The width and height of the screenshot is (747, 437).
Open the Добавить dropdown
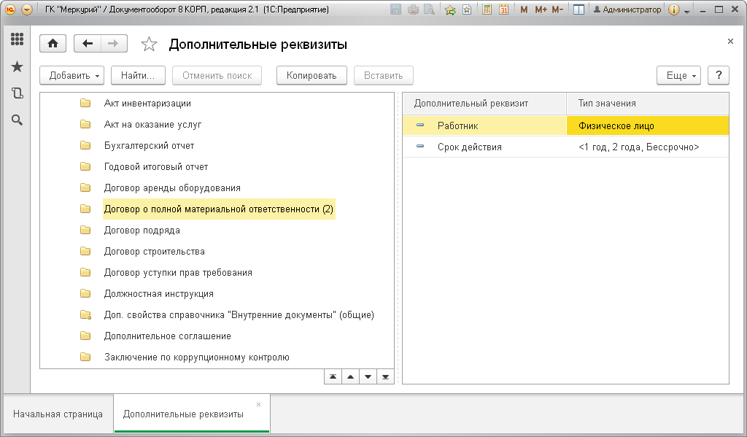[72, 75]
